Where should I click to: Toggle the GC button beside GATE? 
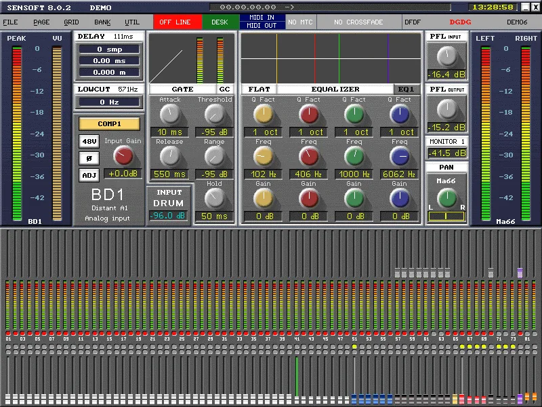225,90
